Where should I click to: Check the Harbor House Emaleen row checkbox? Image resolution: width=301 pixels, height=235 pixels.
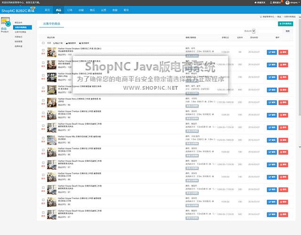tap(43, 50)
